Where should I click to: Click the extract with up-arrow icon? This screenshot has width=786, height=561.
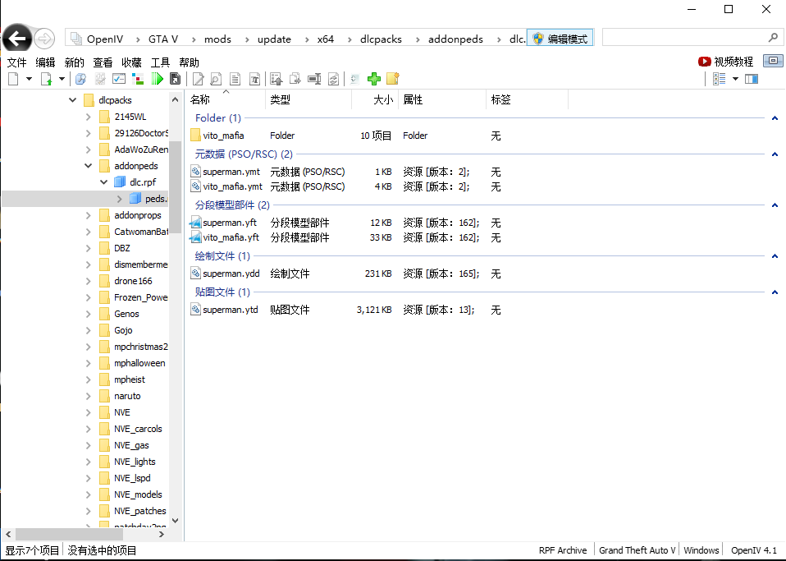click(276, 79)
